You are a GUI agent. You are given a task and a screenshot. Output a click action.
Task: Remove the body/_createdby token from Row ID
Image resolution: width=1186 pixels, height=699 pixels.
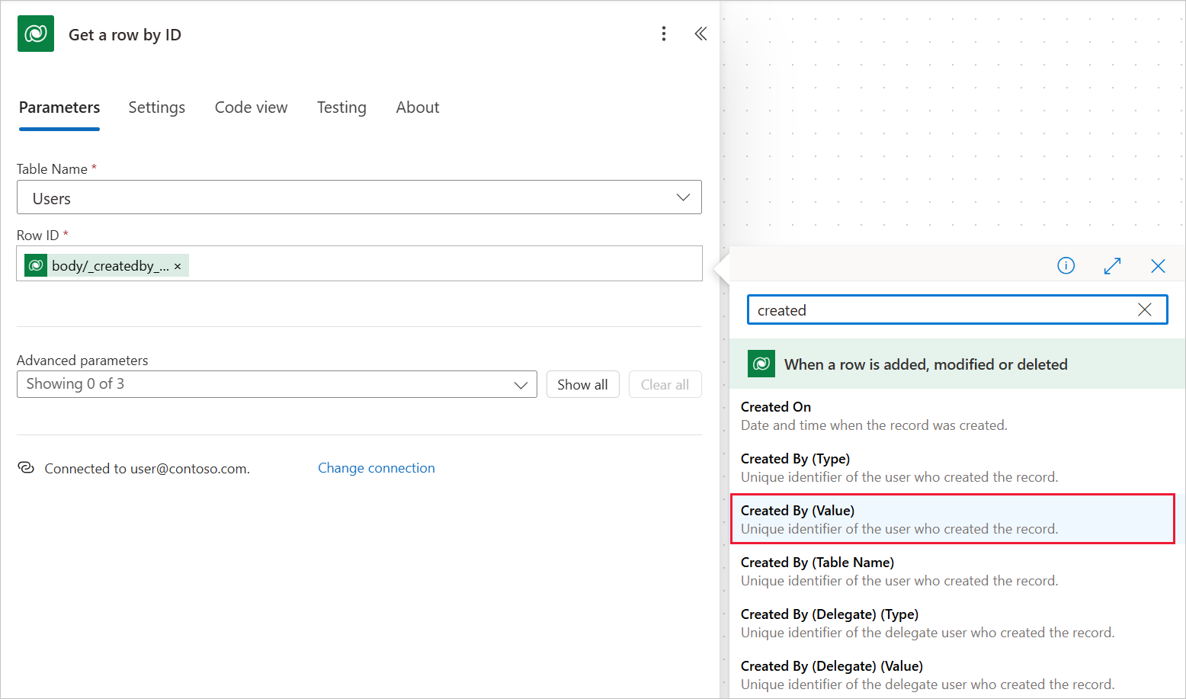[x=178, y=266]
